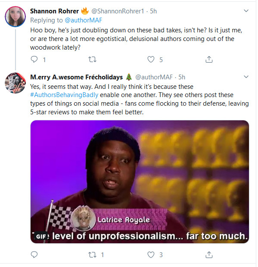The height and width of the screenshot is (267, 258).
Task: Retweet the authorMAF tweet with the GIF
Action: [x=92, y=255]
